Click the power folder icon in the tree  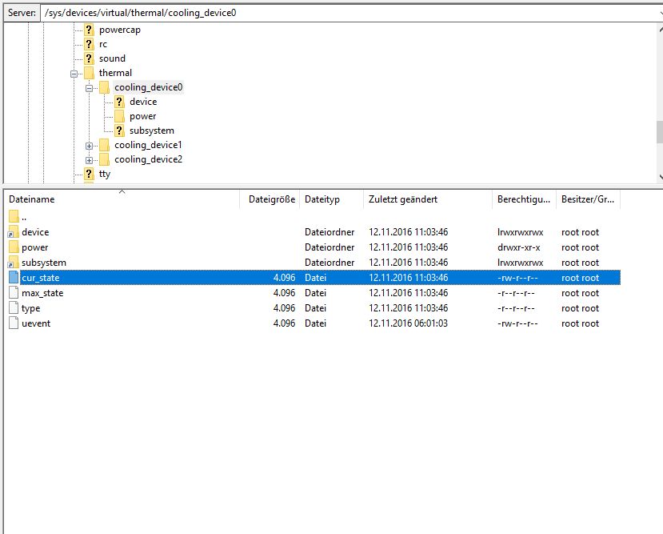(119, 116)
